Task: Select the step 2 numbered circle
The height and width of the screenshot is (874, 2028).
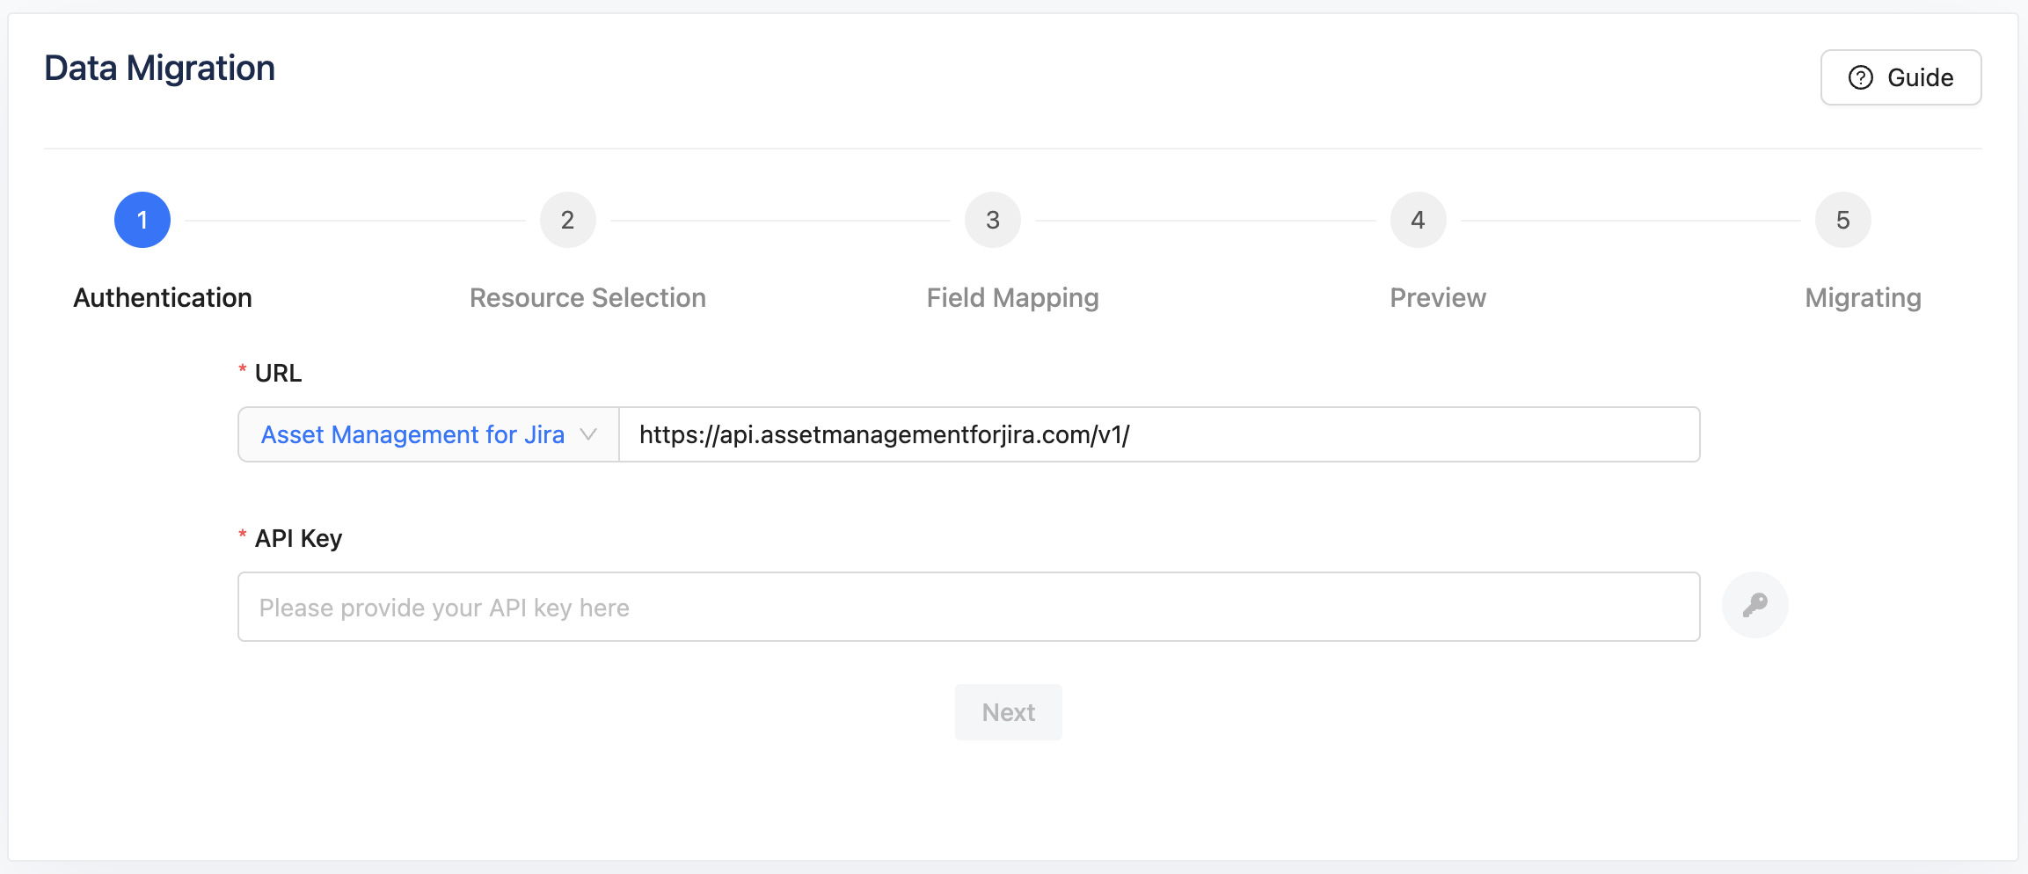Action: coord(567,220)
